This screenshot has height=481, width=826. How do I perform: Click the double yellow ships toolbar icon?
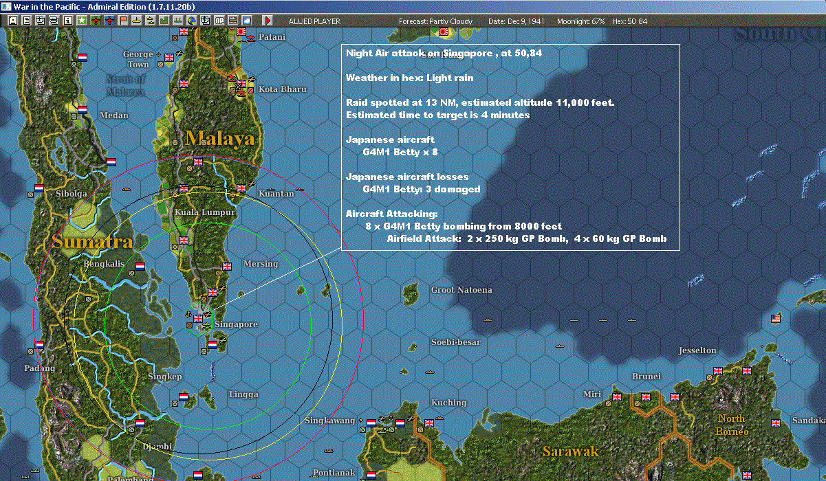click(x=150, y=21)
